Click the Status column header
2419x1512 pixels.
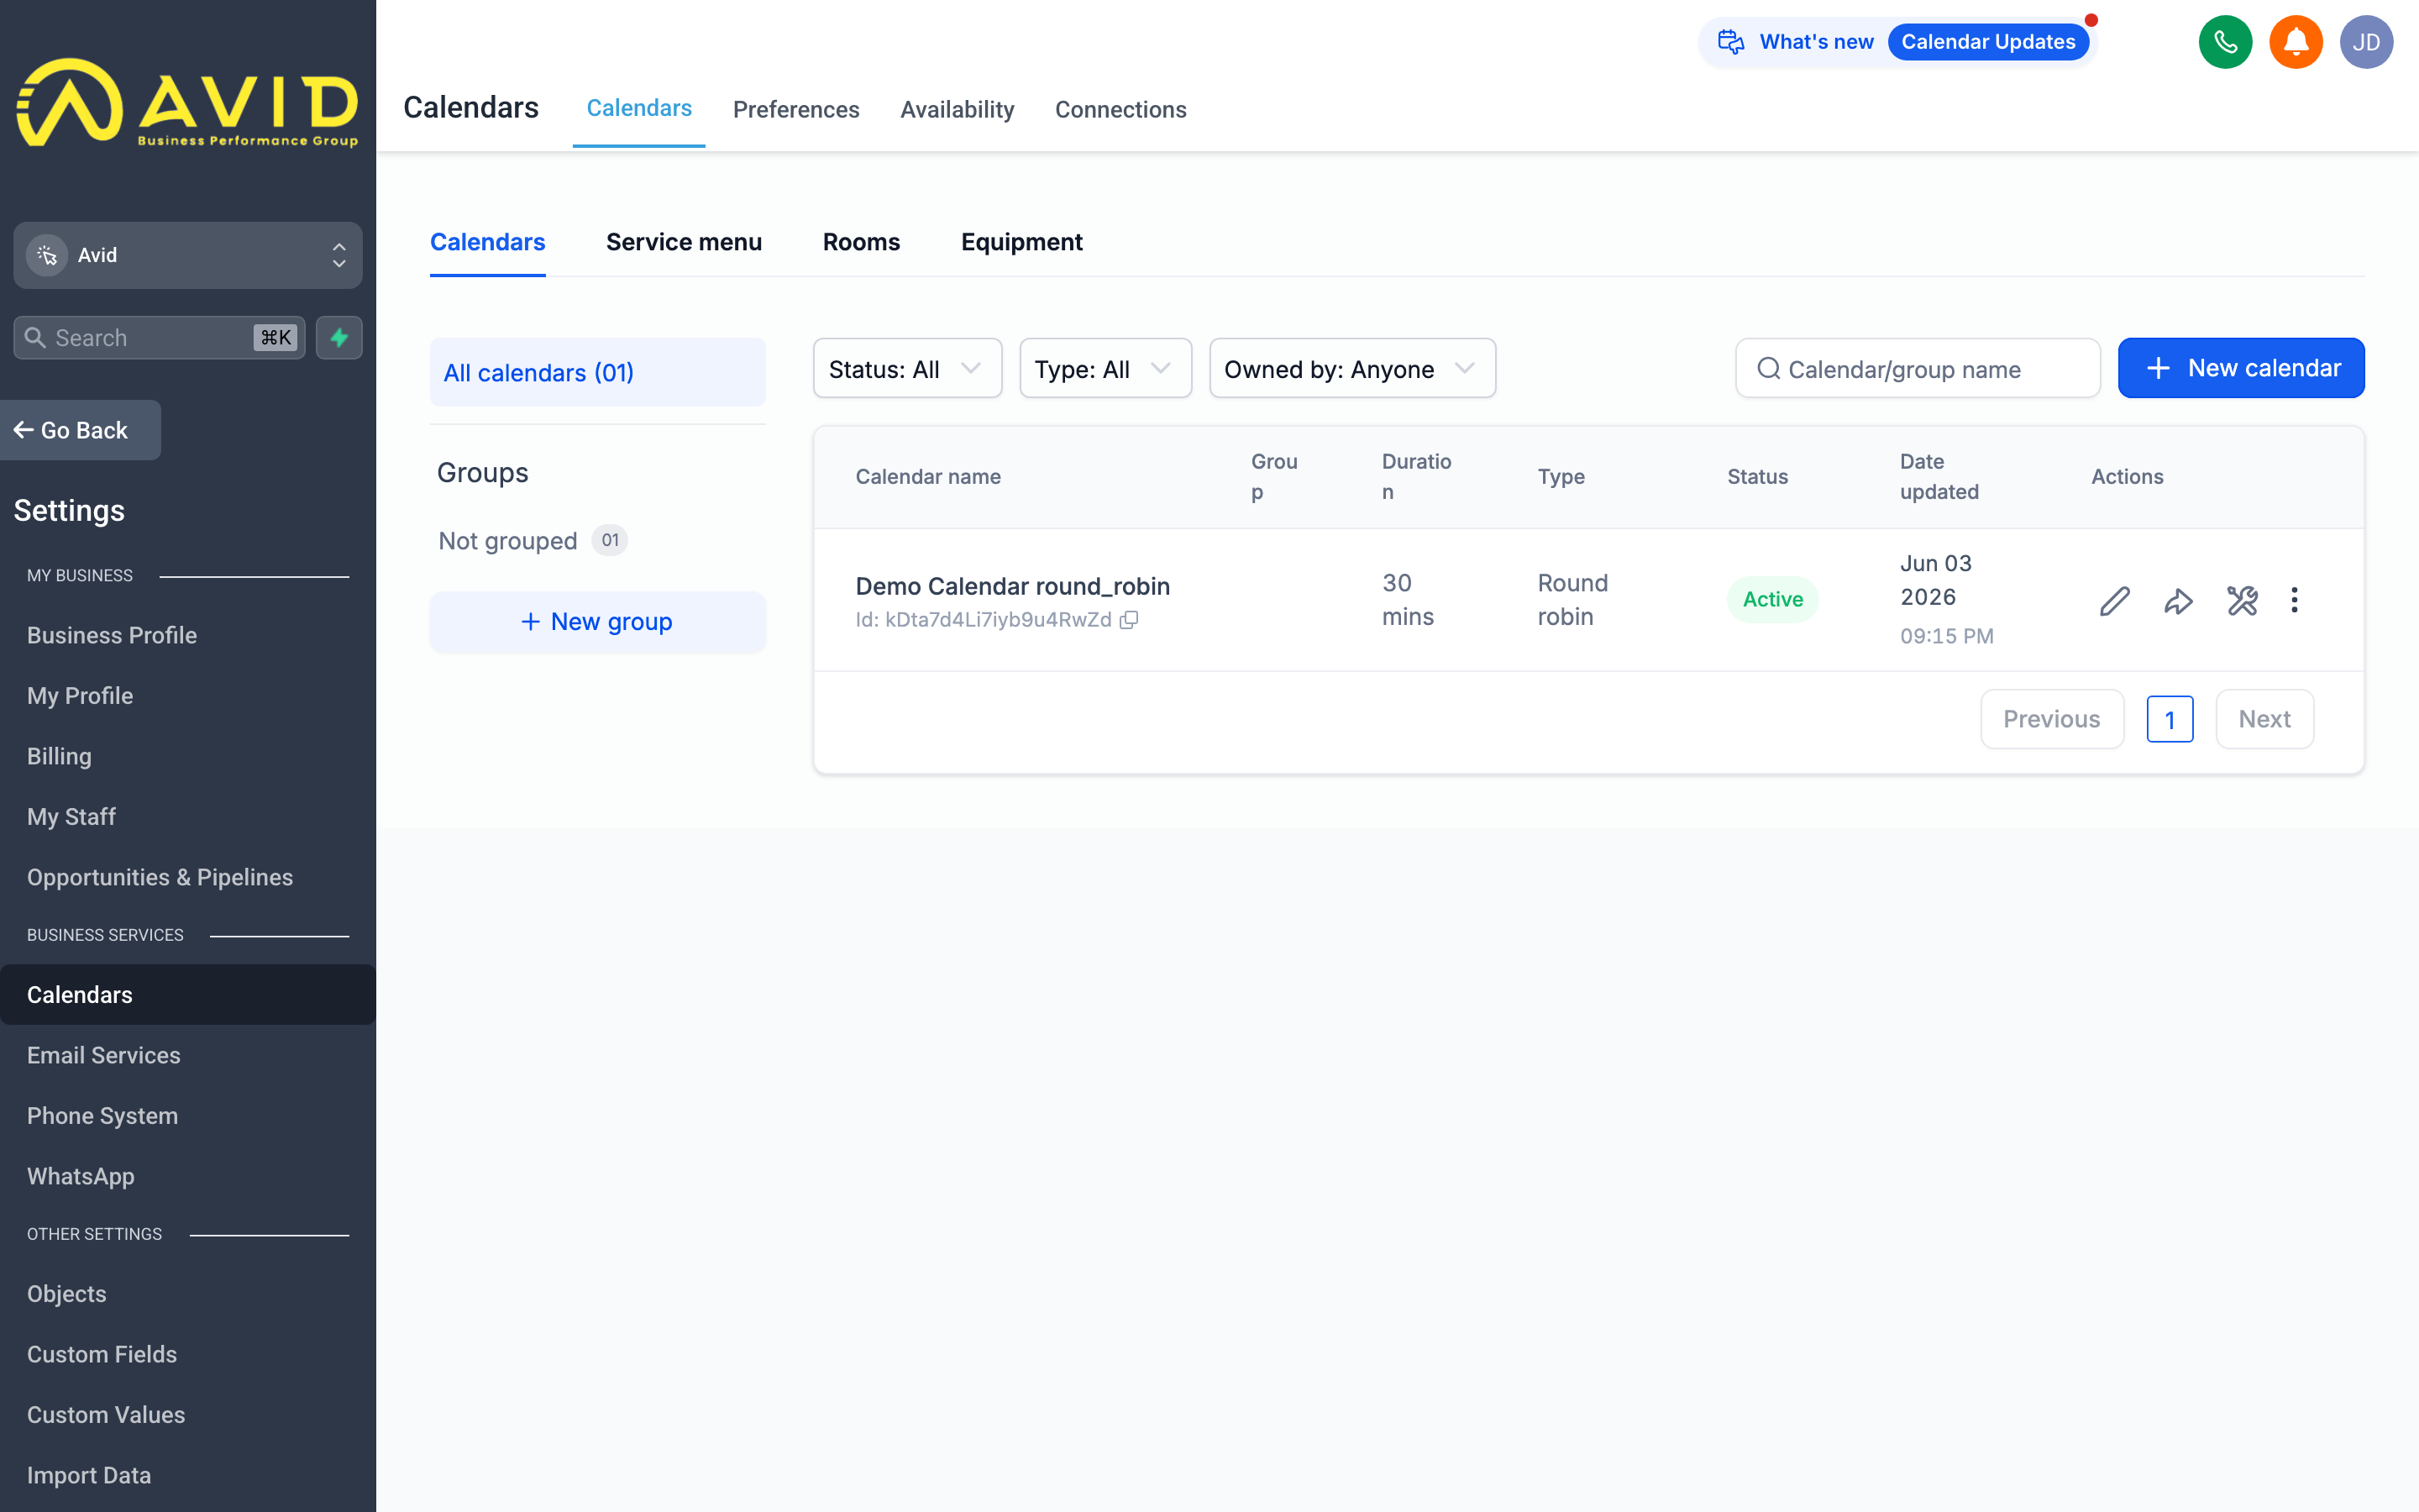click(1757, 477)
